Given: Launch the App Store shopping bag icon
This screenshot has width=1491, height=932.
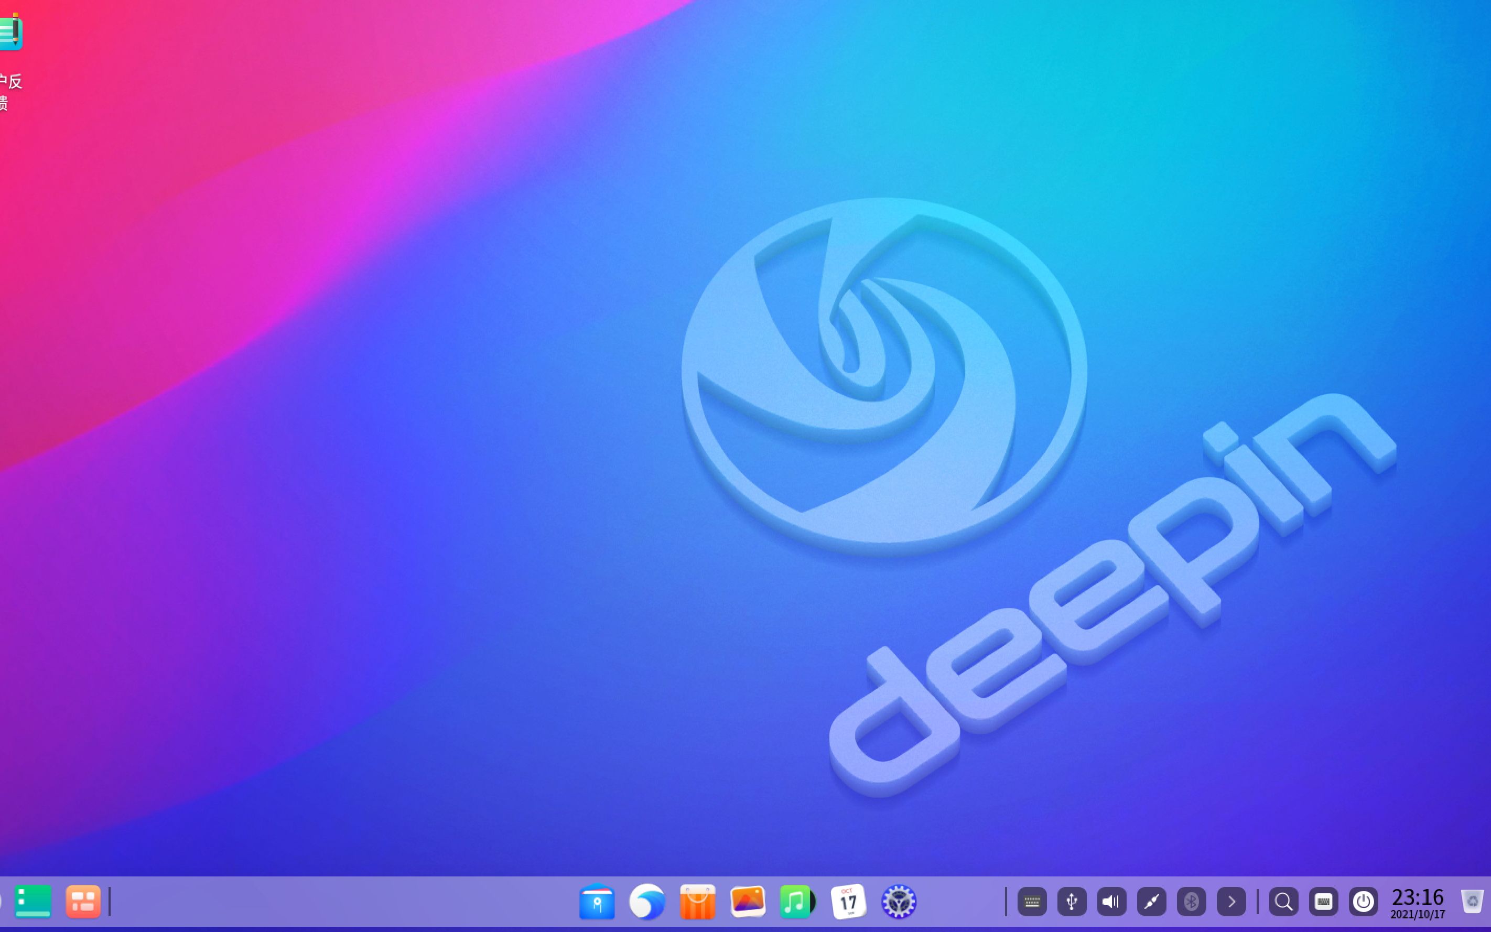Looking at the screenshot, I should (697, 902).
